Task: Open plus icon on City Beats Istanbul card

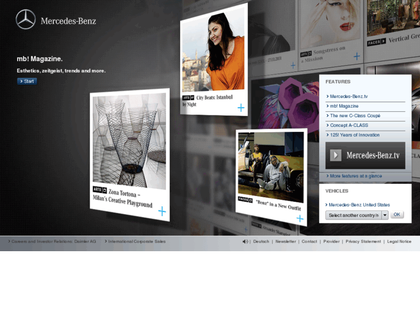Action: tap(241, 108)
